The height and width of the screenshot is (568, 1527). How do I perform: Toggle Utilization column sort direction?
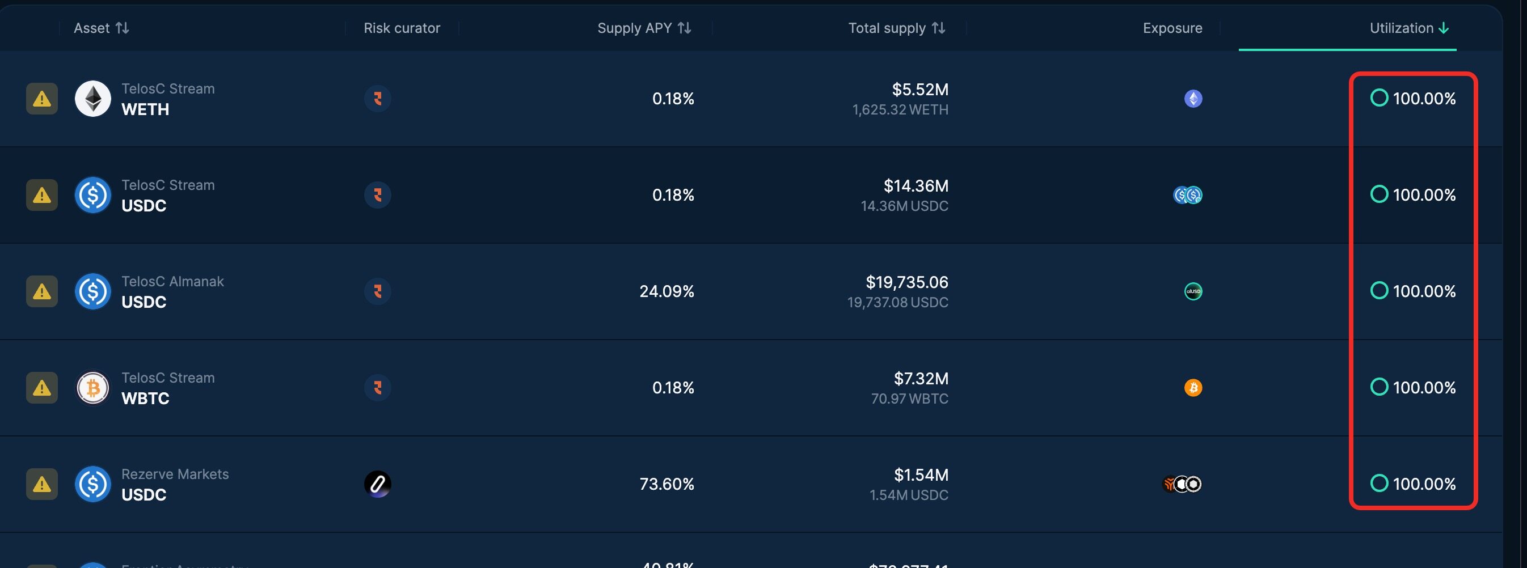(1409, 28)
